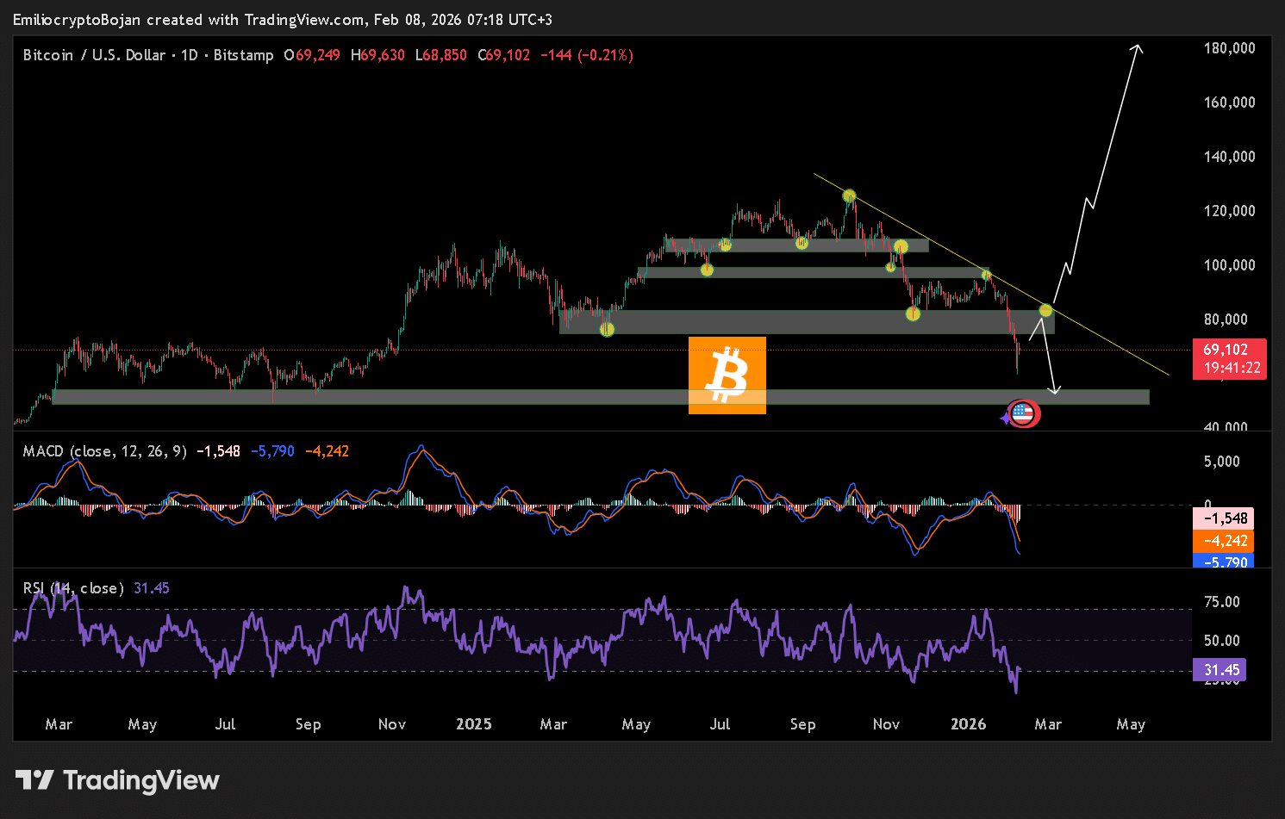
Task: Click the yellow circle marker at the peak
Action: 849,196
